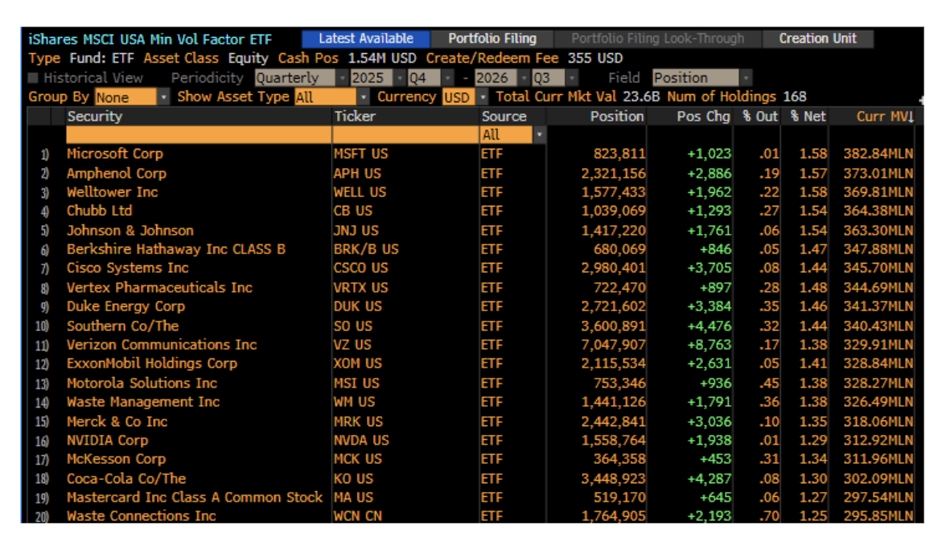This screenshot has width=938, height=537.
Task: Click the Security name filter field
Action: 199,135
